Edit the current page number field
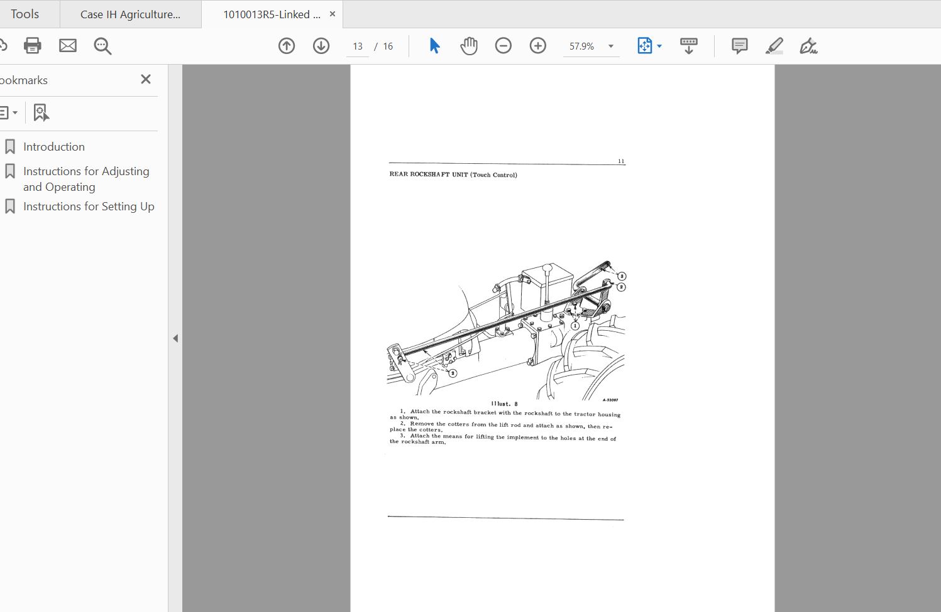Screen dimensions: 941x612 pos(358,46)
